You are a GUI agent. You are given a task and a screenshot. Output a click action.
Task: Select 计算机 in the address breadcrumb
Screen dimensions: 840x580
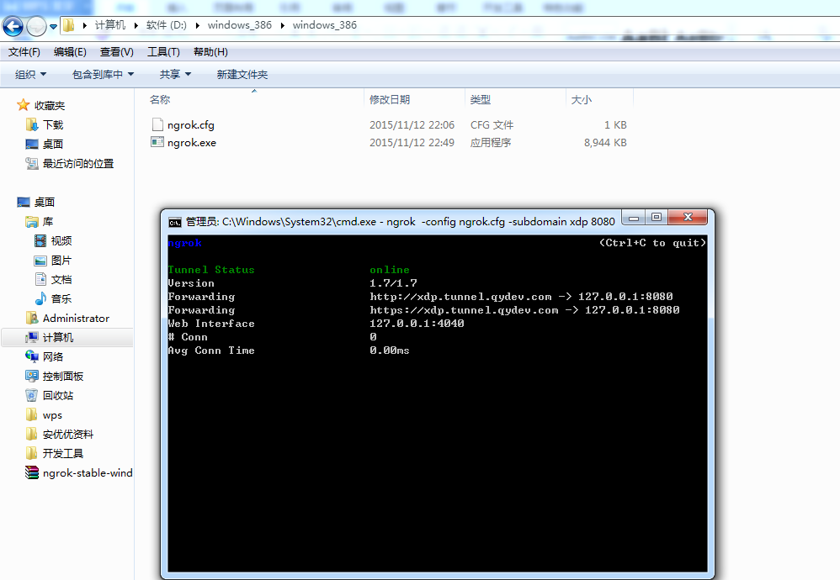pyautogui.click(x=109, y=25)
